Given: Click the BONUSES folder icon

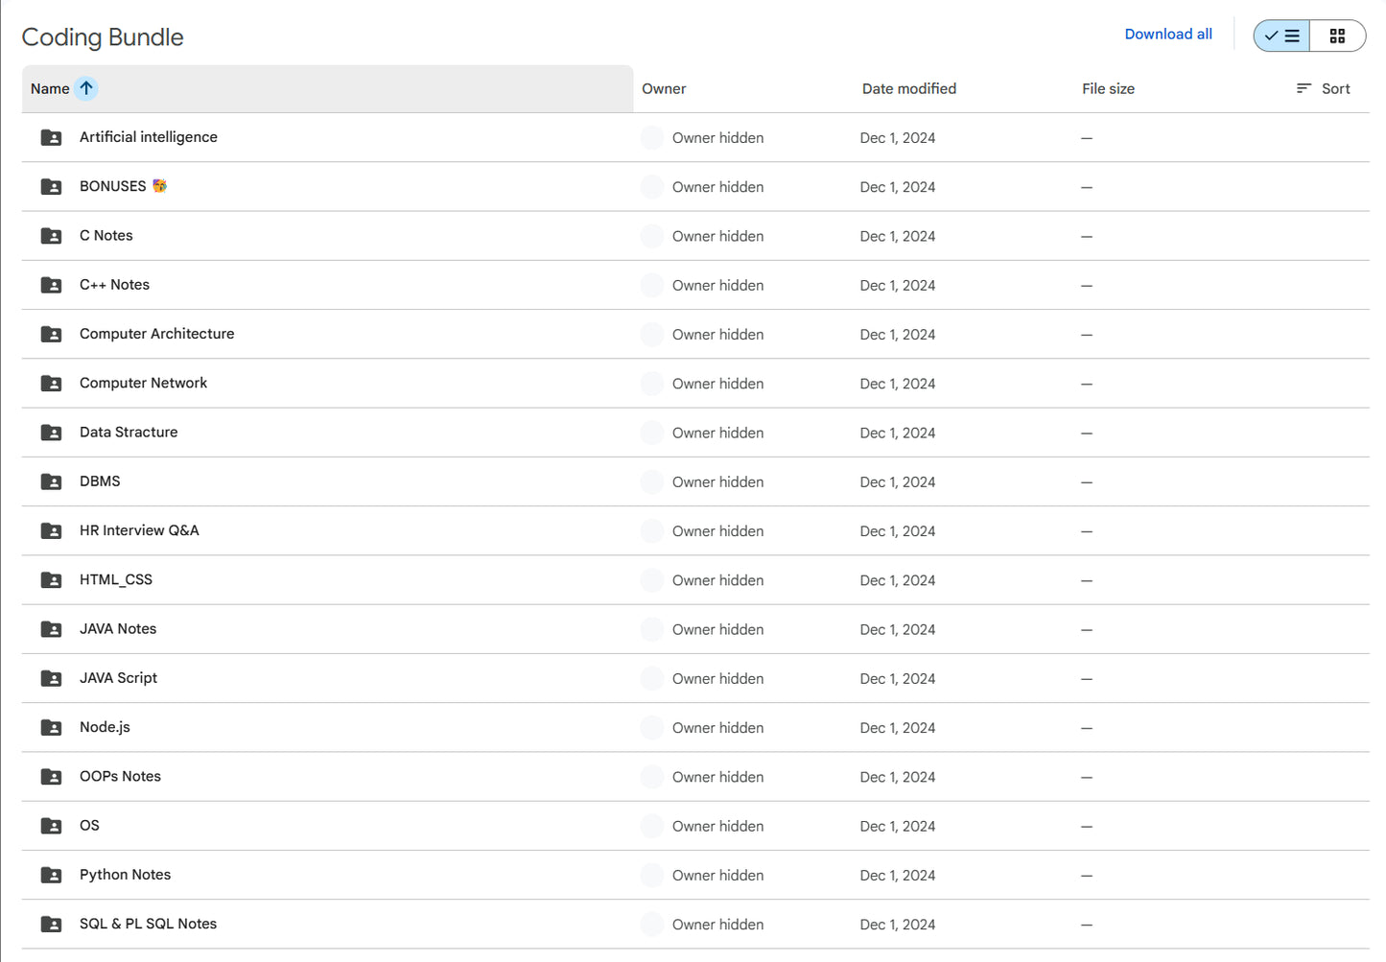Looking at the screenshot, I should 51,187.
